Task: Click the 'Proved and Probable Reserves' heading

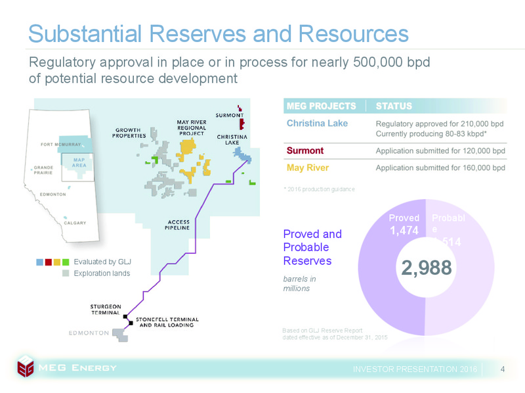Action: (x=312, y=248)
